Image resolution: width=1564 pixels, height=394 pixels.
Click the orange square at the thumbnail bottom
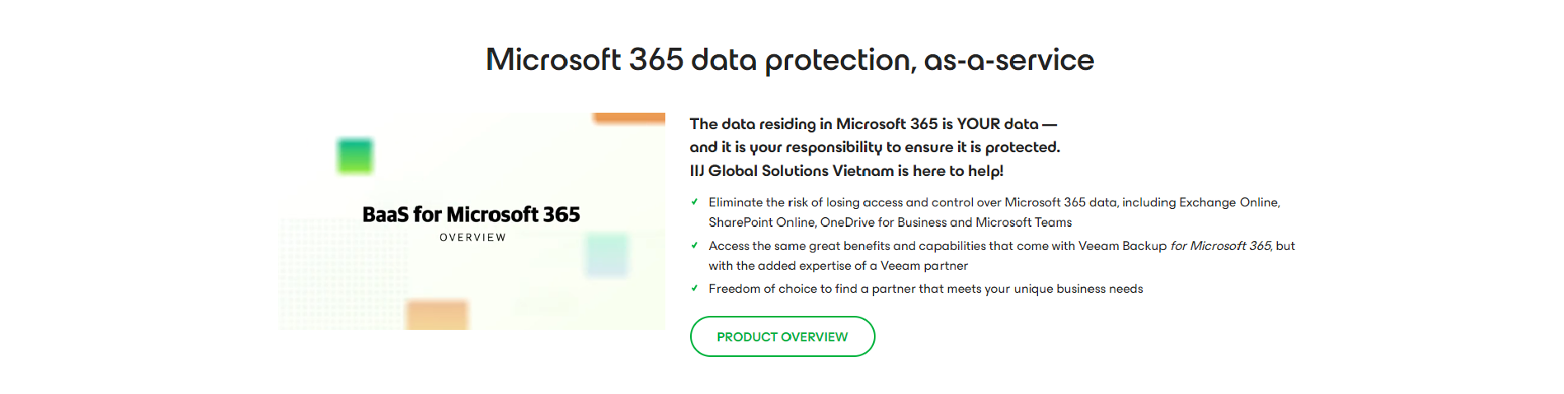click(437, 315)
